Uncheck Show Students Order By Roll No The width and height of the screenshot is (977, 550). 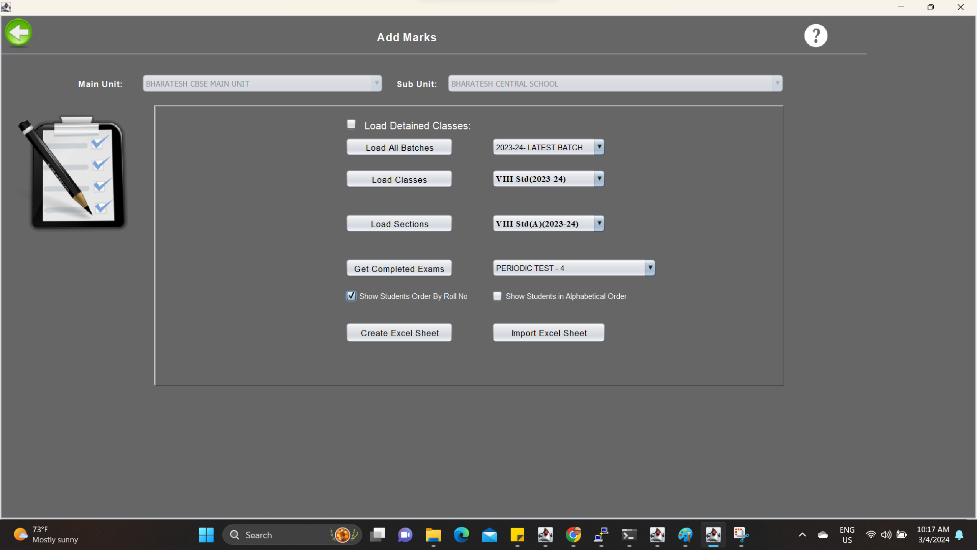(351, 296)
